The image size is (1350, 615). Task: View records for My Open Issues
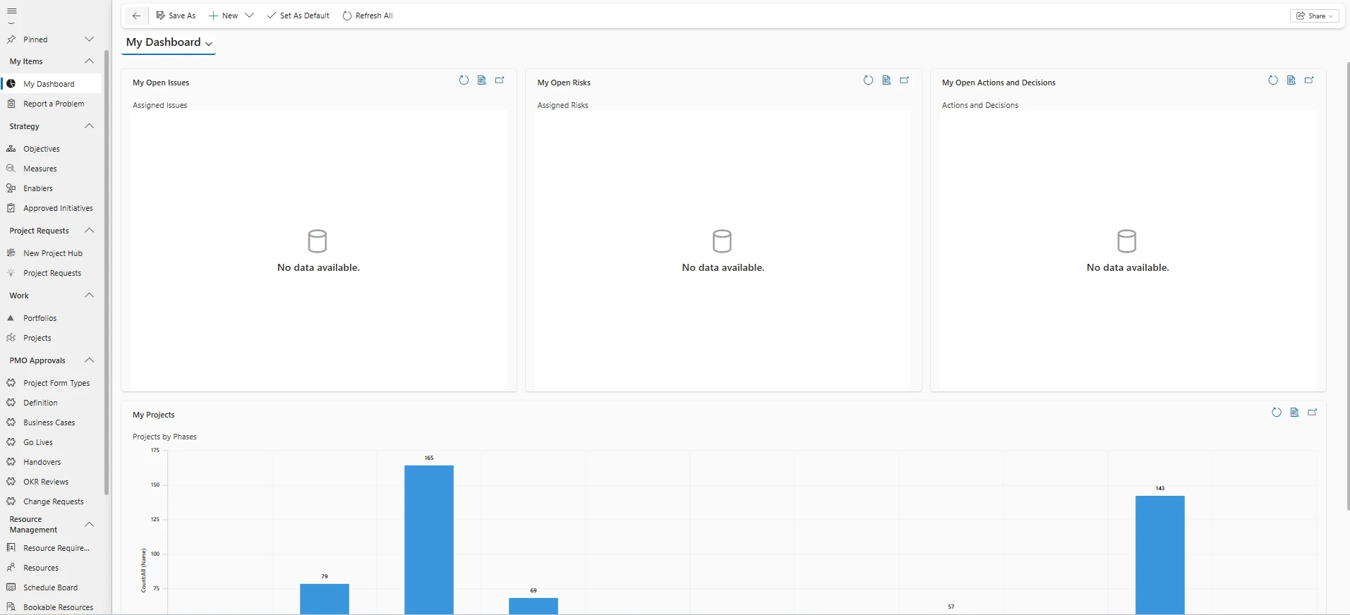[x=482, y=80]
